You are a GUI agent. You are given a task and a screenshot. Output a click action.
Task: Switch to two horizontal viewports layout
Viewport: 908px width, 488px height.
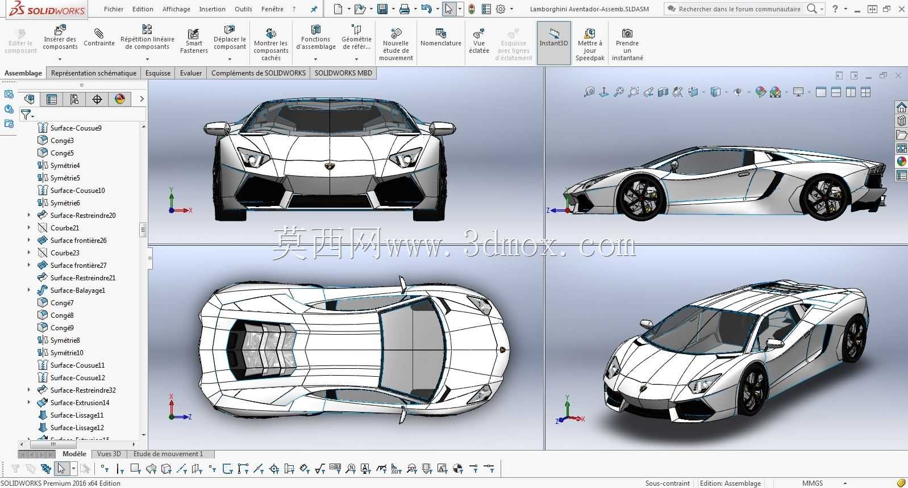pyautogui.click(x=836, y=92)
